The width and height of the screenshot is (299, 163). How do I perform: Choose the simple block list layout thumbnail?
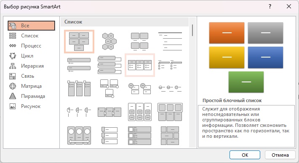tap(79, 41)
